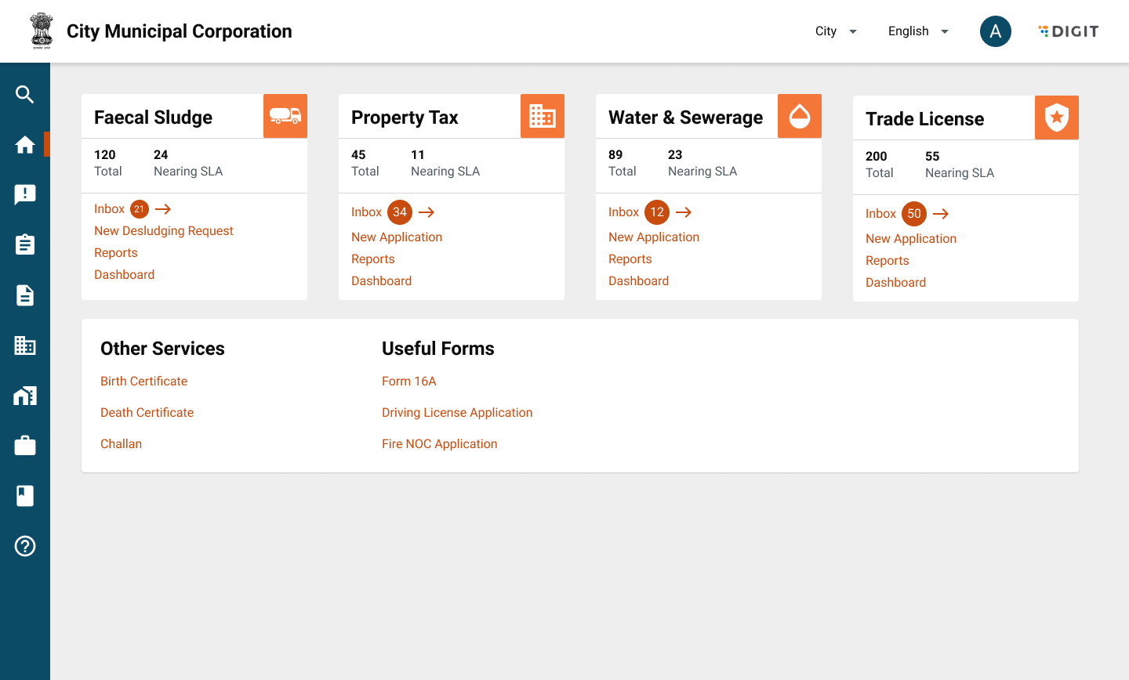
Task: Click the DIGIT logo
Action: [x=1069, y=31]
